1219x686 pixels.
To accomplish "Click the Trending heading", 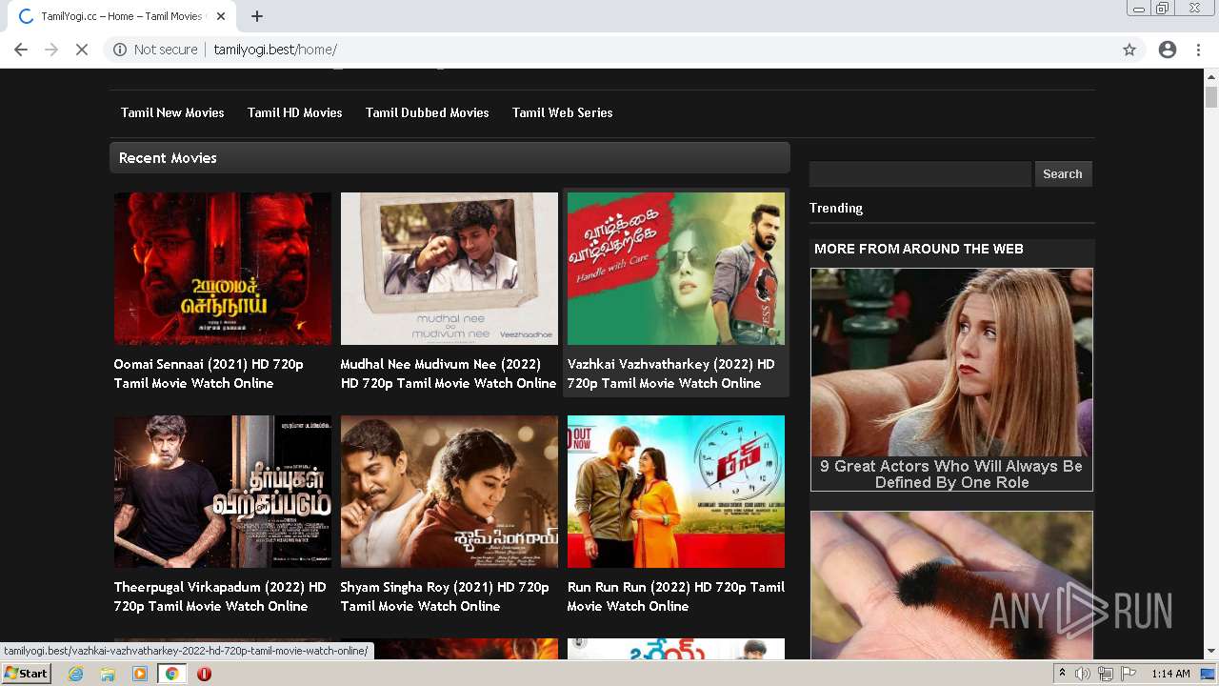I will point(836,208).
